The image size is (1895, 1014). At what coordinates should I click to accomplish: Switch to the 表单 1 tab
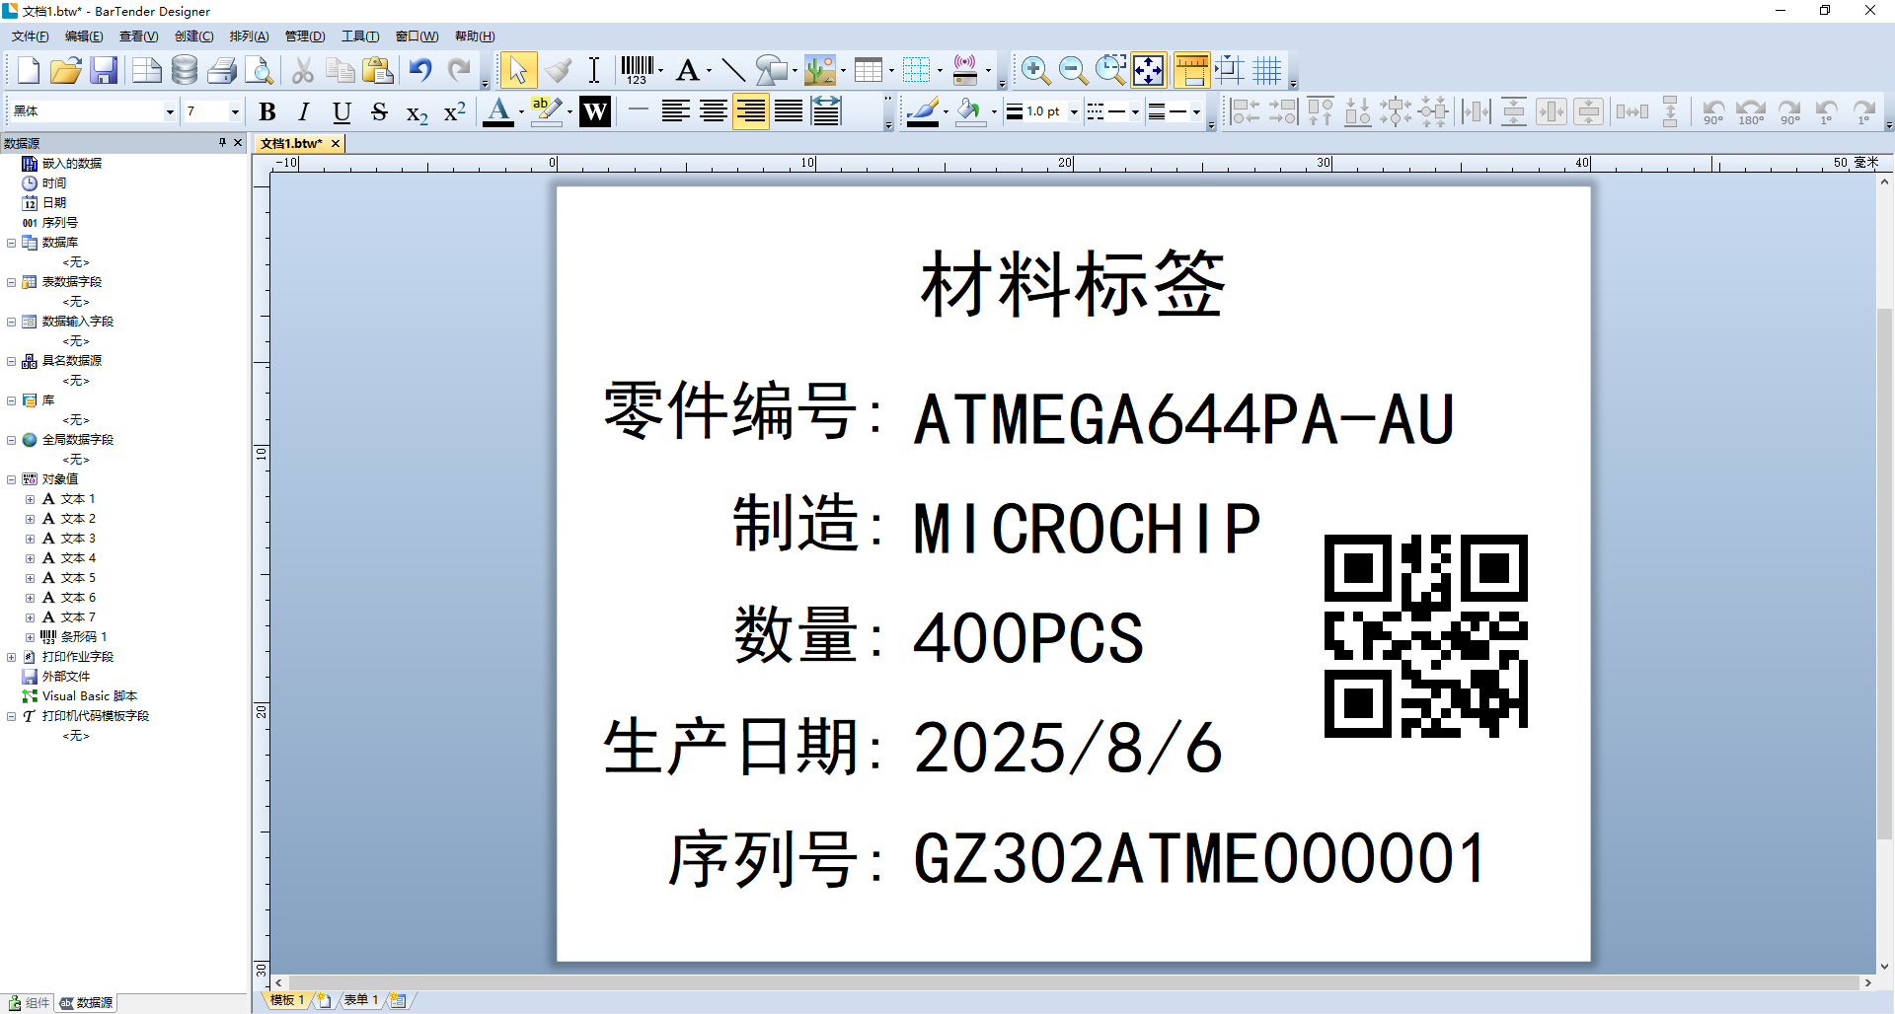[x=360, y=1000]
